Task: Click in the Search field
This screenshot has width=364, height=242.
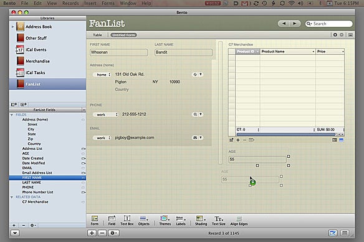Action: click(x=329, y=24)
